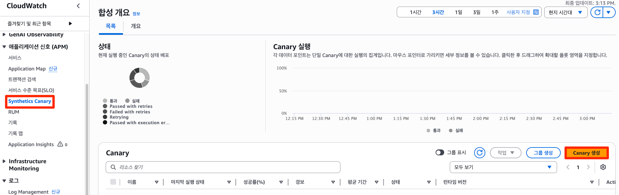Open 기록 in the sidebar
The image size is (619, 195).
13,123
